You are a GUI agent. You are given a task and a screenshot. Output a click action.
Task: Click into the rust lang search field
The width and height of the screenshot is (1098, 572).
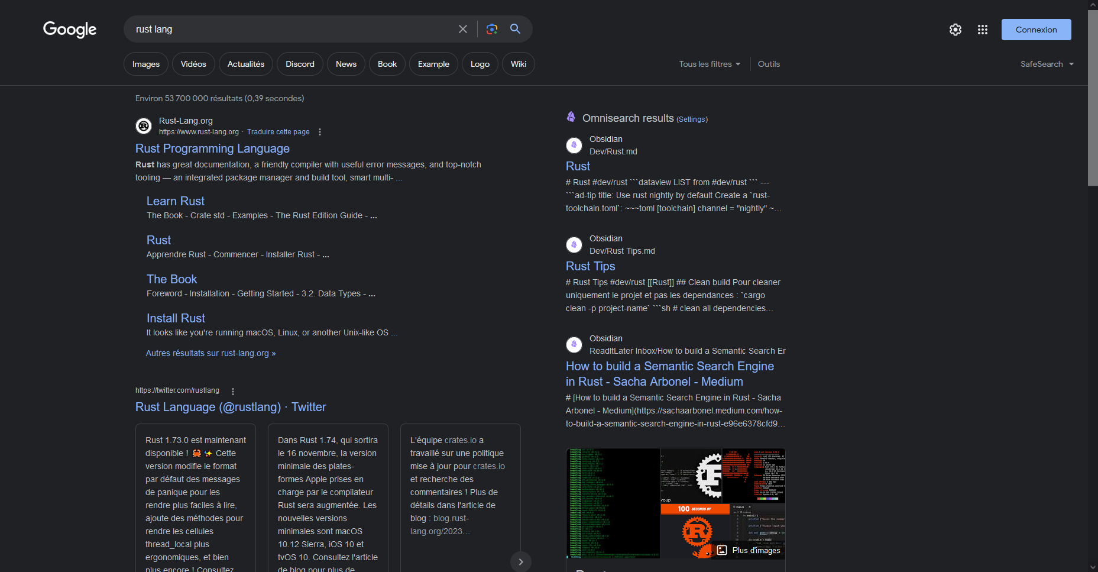coord(290,29)
